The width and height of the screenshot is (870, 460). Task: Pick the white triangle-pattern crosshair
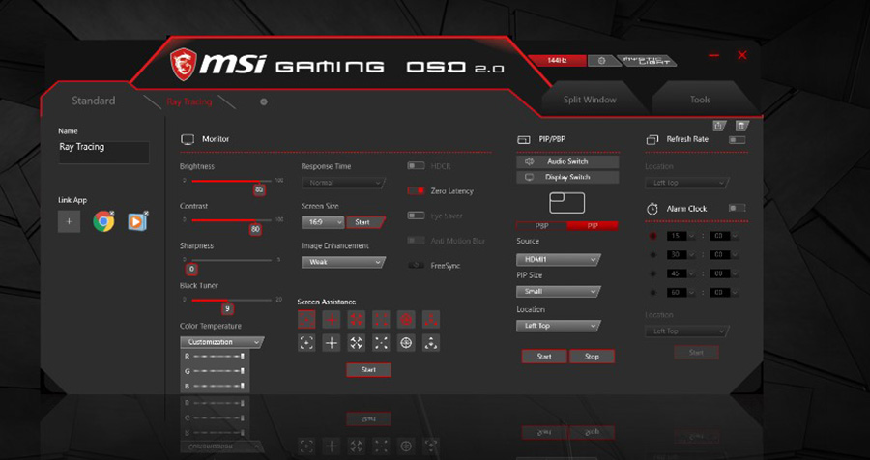(431, 343)
